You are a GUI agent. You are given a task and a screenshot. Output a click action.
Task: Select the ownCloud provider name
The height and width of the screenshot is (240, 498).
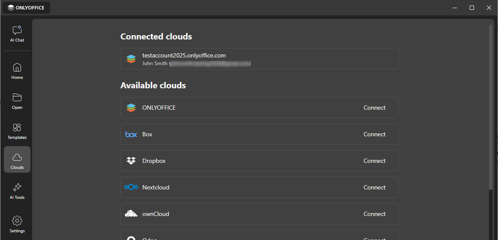point(156,214)
